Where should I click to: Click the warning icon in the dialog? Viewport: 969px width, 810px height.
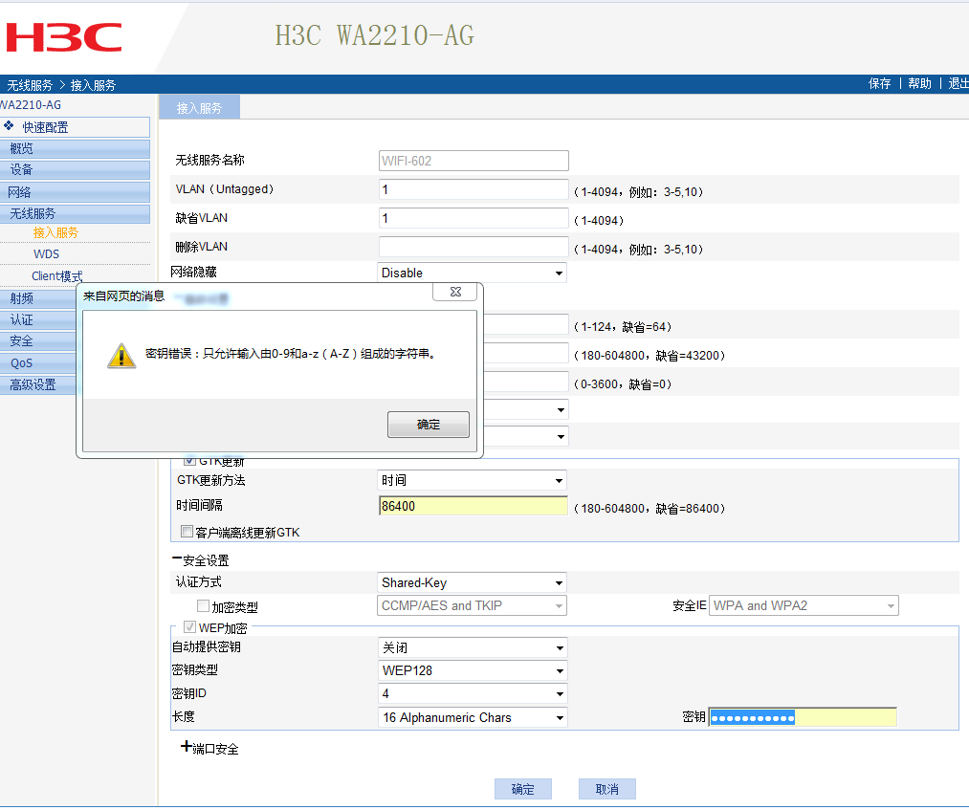point(121,356)
